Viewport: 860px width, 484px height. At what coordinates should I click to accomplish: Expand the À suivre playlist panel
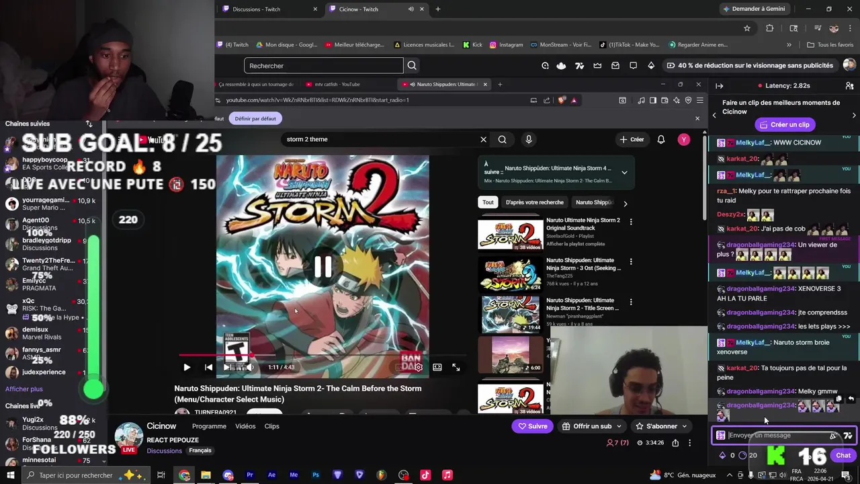click(624, 173)
